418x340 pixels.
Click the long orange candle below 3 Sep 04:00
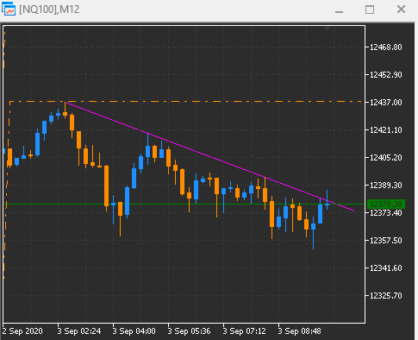pos(106,186)
